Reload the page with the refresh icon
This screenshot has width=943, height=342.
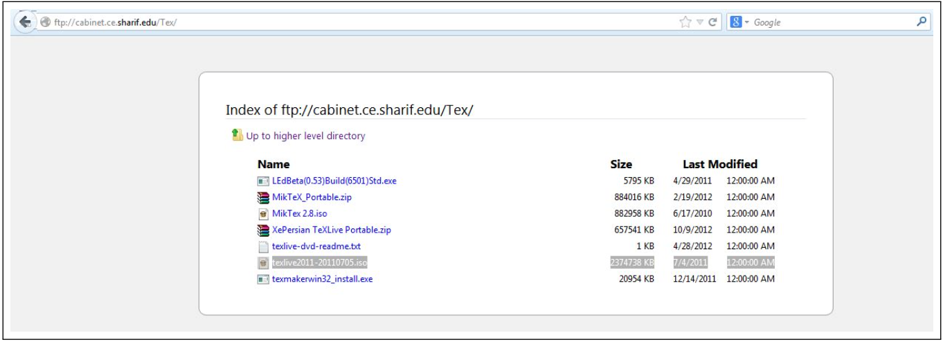pos(712,22)
